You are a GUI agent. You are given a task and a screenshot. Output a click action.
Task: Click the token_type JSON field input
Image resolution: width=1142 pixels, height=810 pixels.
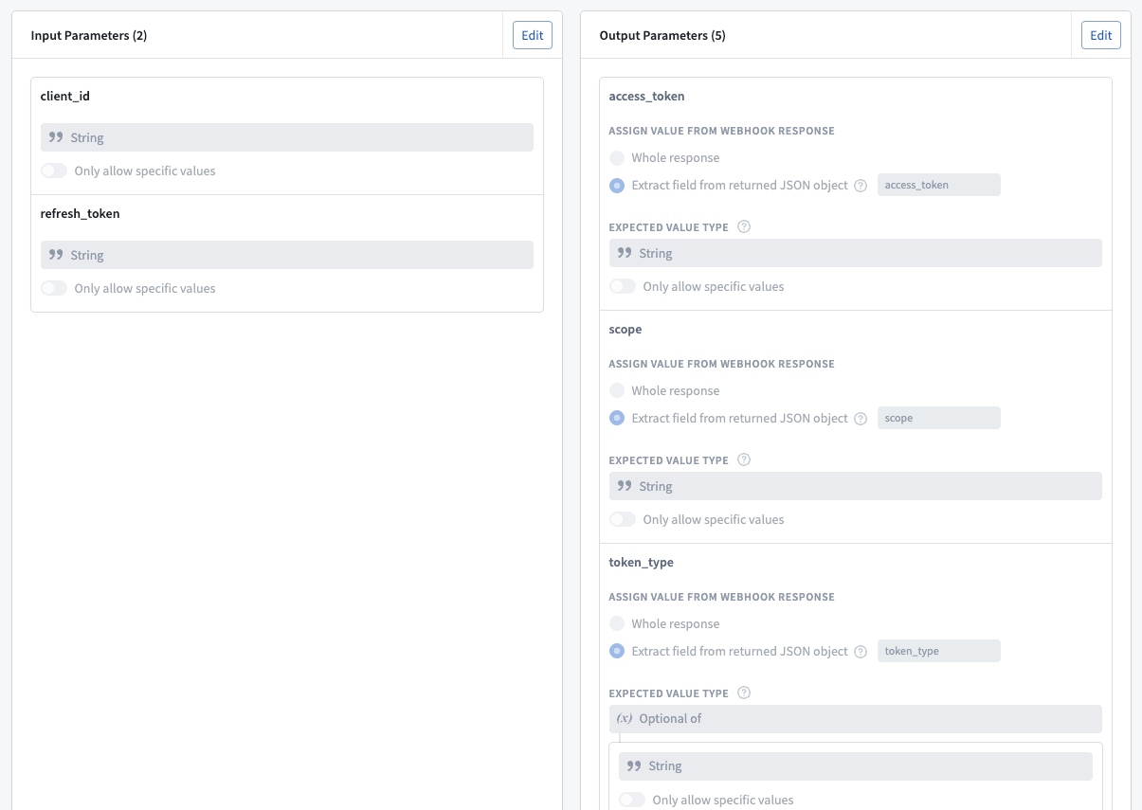tap(939, 651)
